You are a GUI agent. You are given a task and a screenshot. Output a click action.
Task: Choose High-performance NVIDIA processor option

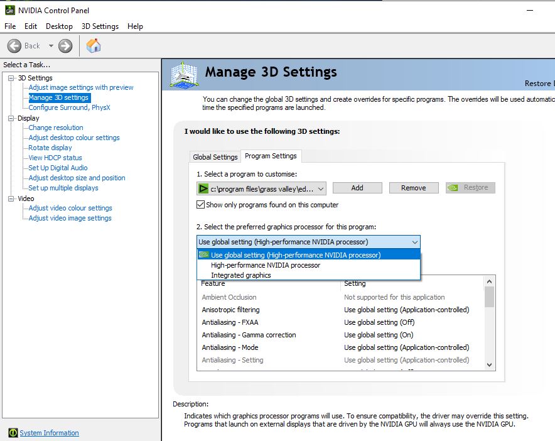(309, 265)
